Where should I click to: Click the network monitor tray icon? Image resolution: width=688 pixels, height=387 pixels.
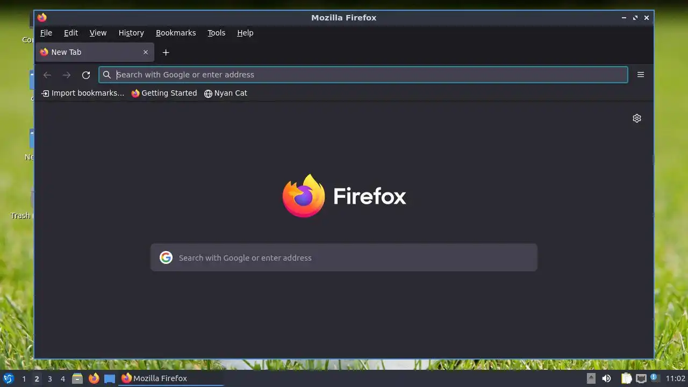click(641, 378)
